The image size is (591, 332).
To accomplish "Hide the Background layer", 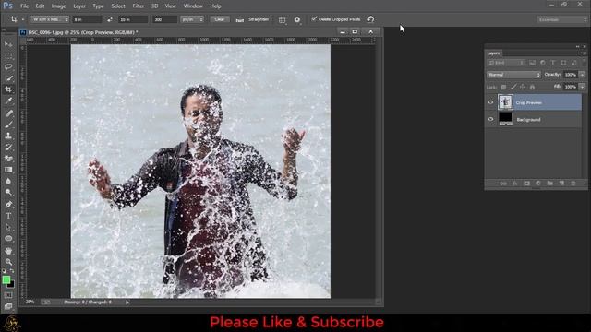I will [490, 119].
